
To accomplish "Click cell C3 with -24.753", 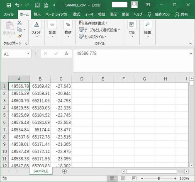I will click(x=61, y=101).
